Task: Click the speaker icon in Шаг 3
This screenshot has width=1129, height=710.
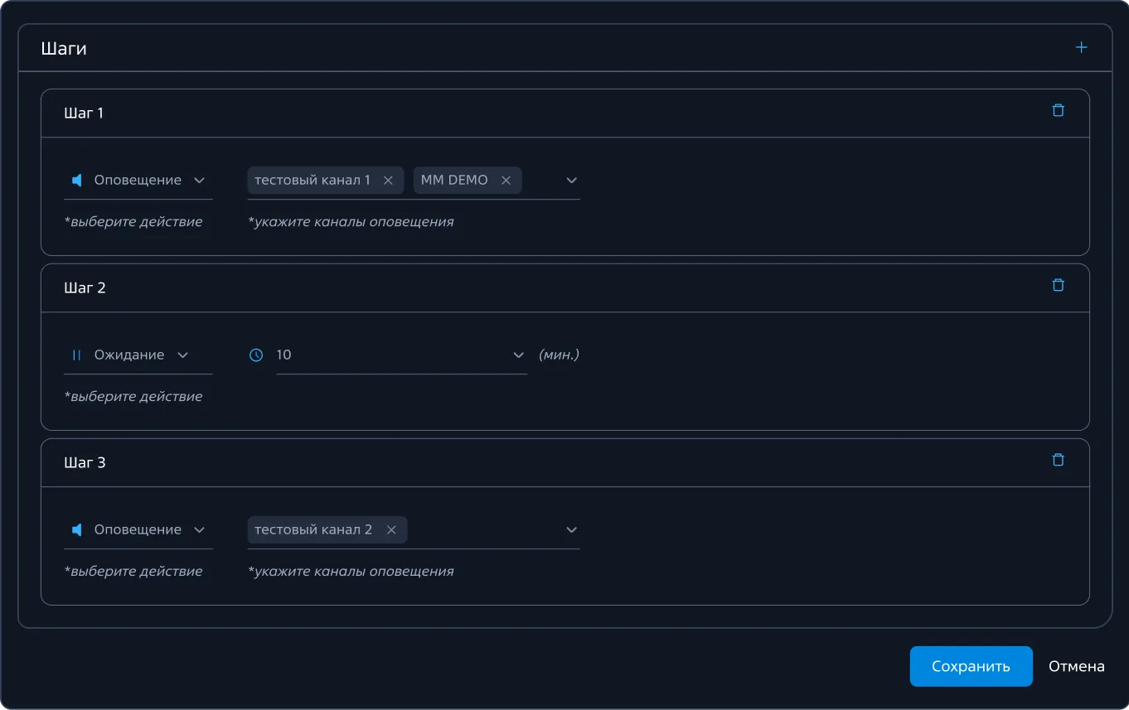Action: point(77,530)
